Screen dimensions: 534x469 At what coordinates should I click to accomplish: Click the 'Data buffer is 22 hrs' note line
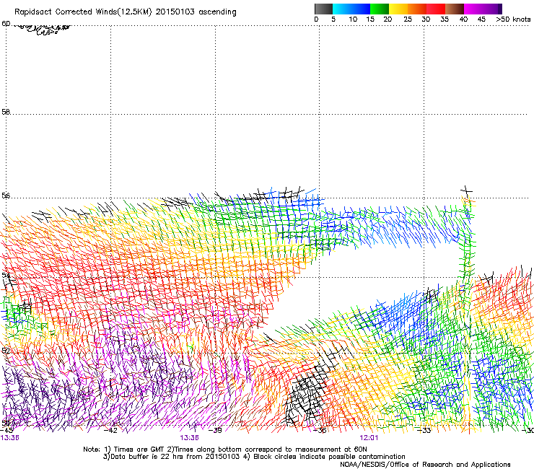point(254,457)
